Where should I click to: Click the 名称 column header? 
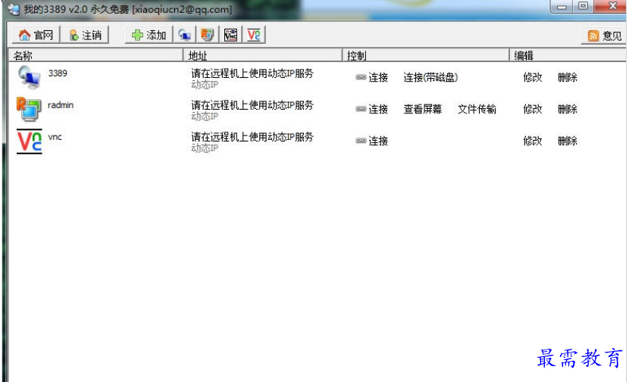(95, 55)
